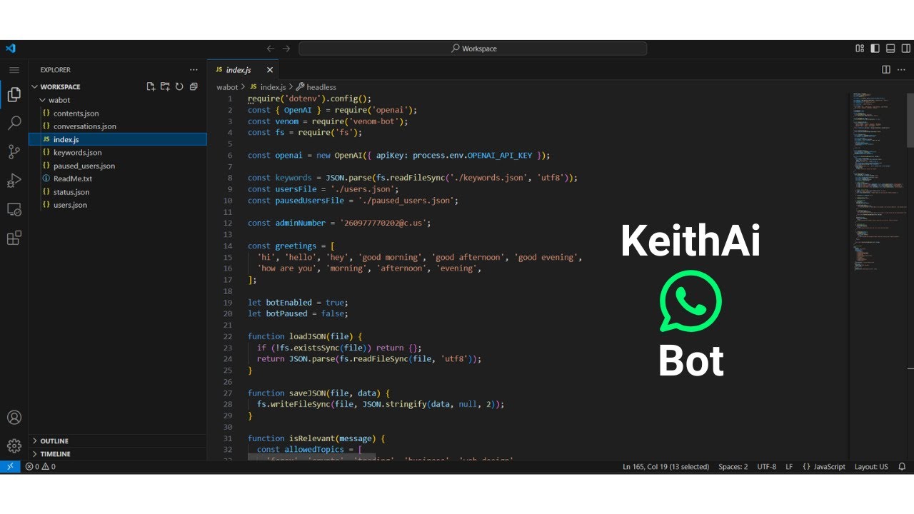Close the index.js tab
Image resolution: width=914 pixels, height=514 pixels.
pos(270,70)
